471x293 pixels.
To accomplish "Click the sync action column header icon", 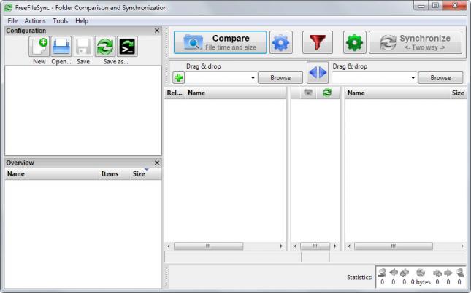I will pyautogui.click(x=326, y=93).
